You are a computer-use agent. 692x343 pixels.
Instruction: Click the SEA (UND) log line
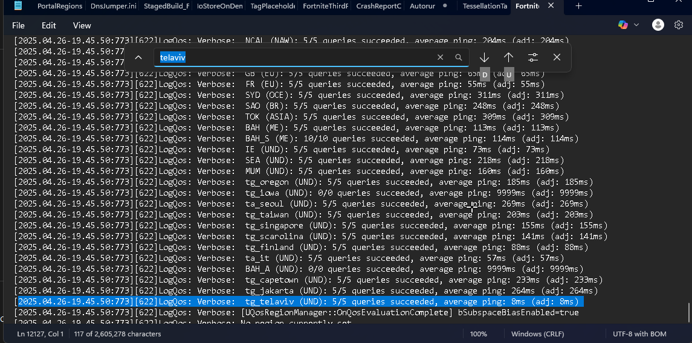(x=289, y=161)
